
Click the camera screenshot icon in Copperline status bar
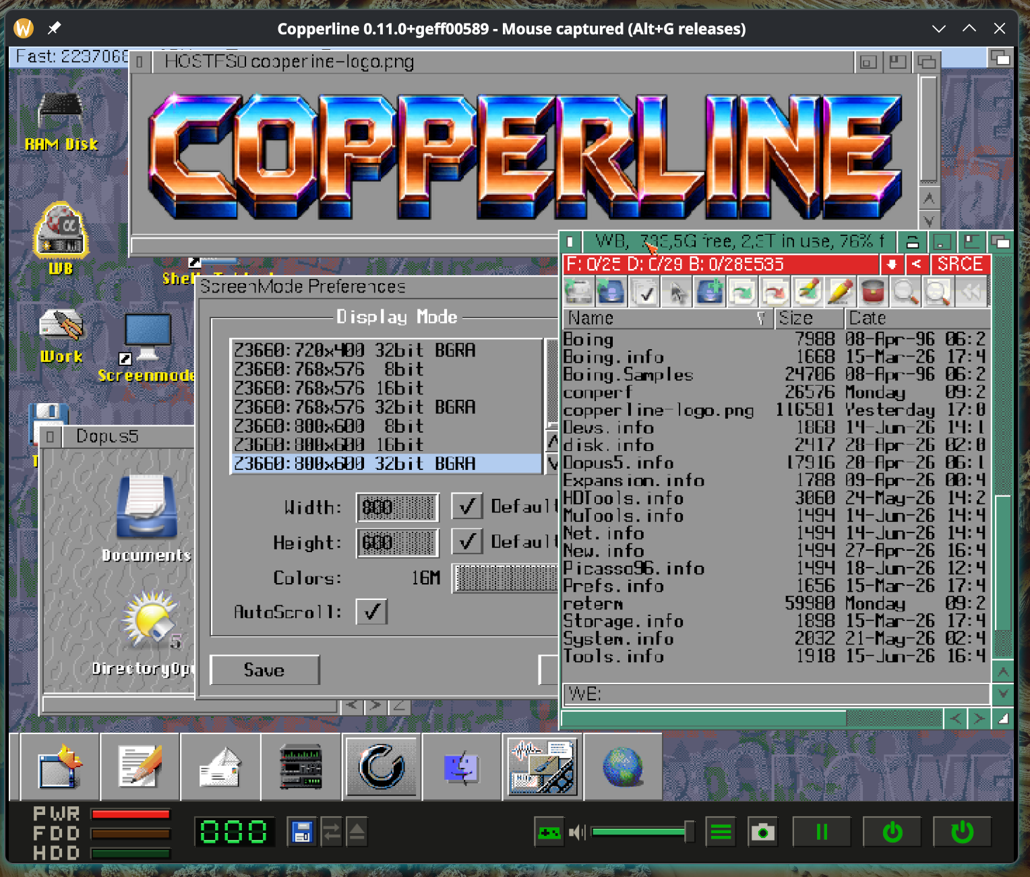(762, 833)
